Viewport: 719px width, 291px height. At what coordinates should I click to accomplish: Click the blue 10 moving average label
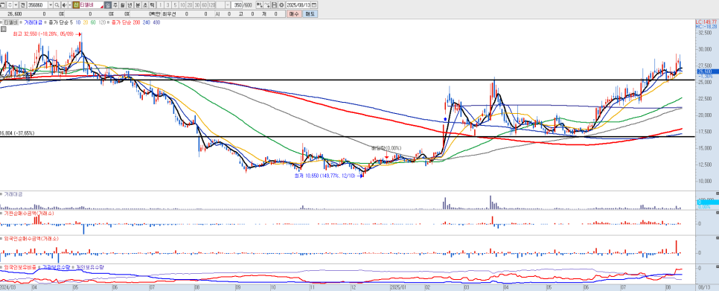coord(79,22)
